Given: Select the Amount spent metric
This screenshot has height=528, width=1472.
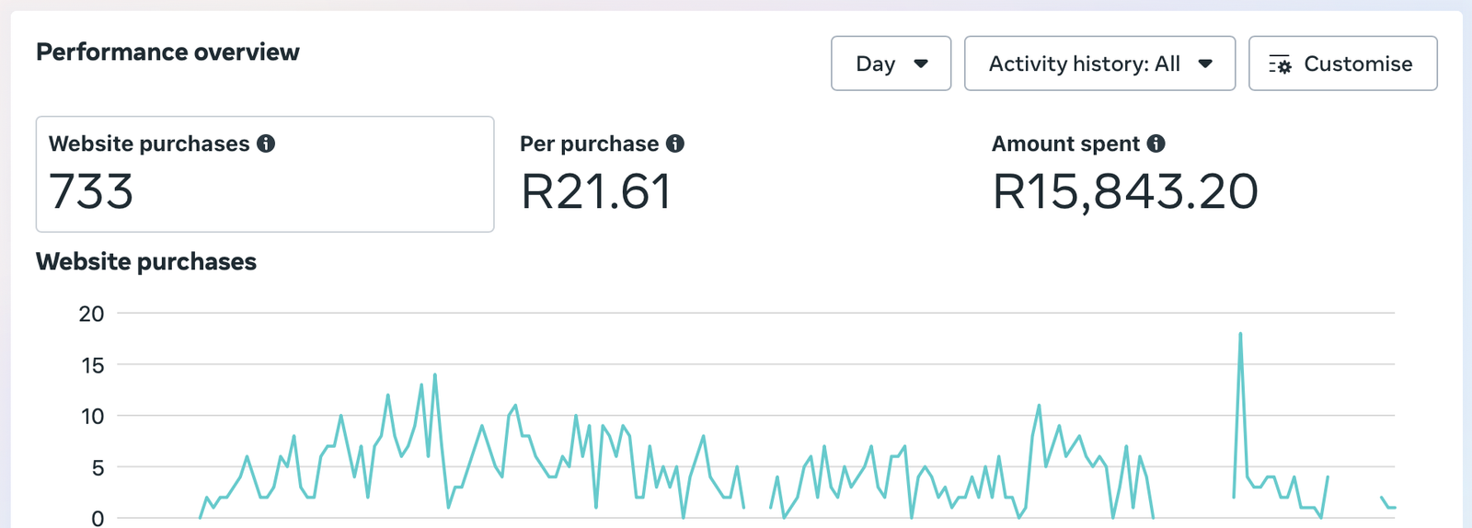Looking at the screenshot, I should click(x=1124, y=174).
